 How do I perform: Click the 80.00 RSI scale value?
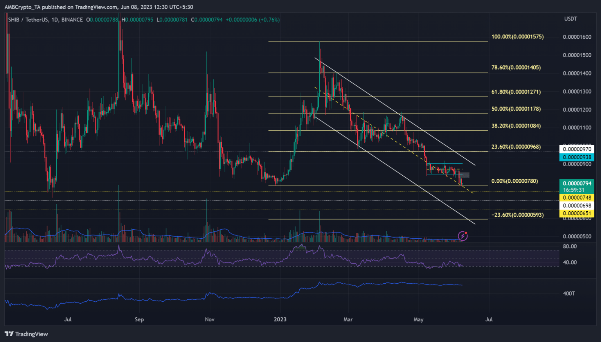tap(570, 247)
